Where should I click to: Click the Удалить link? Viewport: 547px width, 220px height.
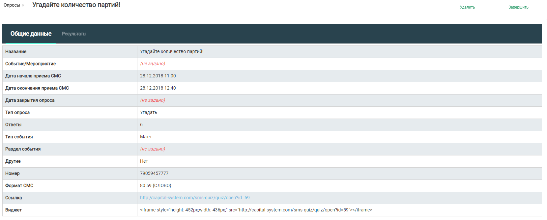pyautogui.click(x=467, y=7)
